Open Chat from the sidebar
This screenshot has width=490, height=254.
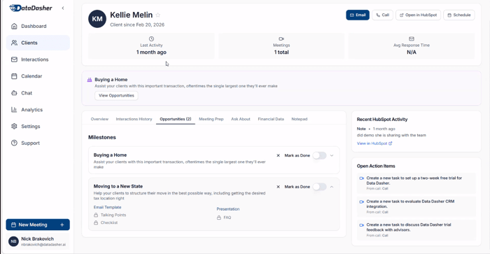(38, 93)
